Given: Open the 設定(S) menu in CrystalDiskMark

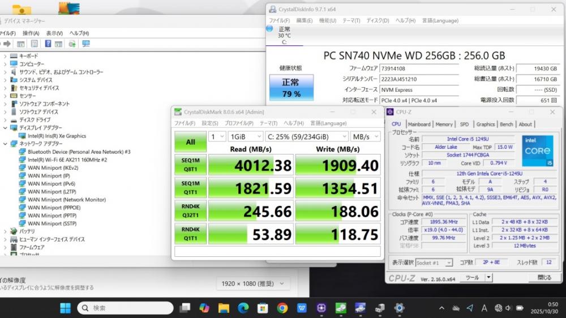Looking at the screenshot, I should tap(210, 123).
